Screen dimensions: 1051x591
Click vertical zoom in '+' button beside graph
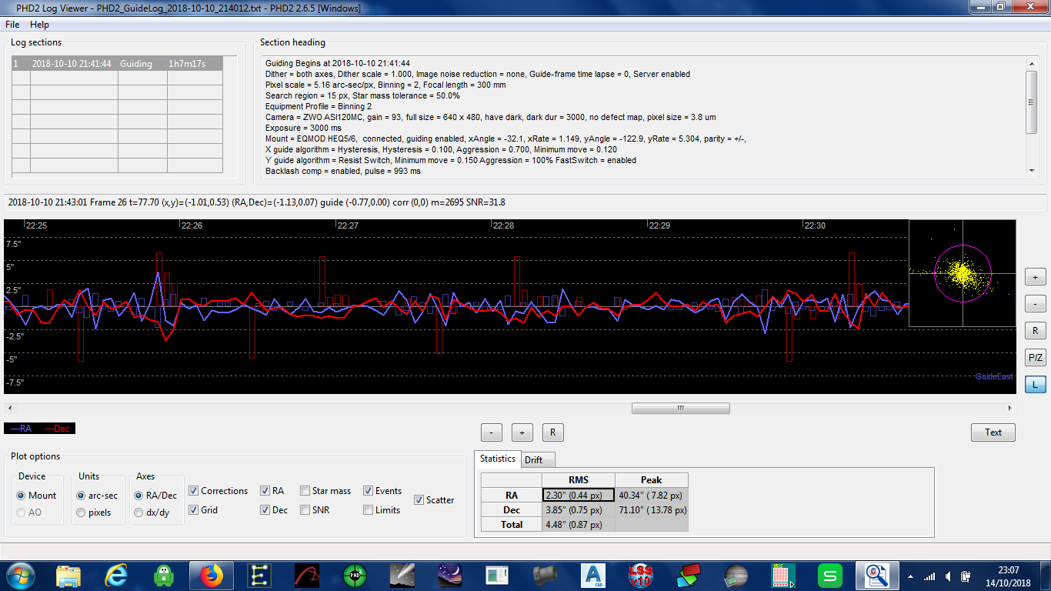click(1036, 277)
